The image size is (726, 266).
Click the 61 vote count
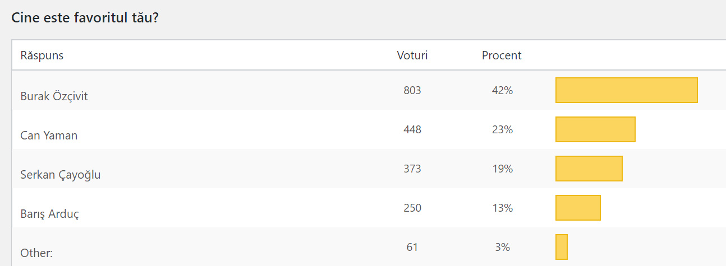(x=412, y=247)
